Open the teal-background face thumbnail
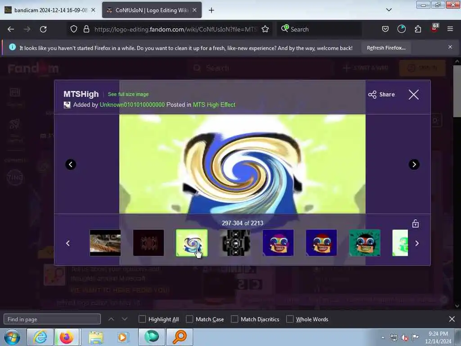Image resolution: width=461 pixels, height=346 pixels. 365,243
